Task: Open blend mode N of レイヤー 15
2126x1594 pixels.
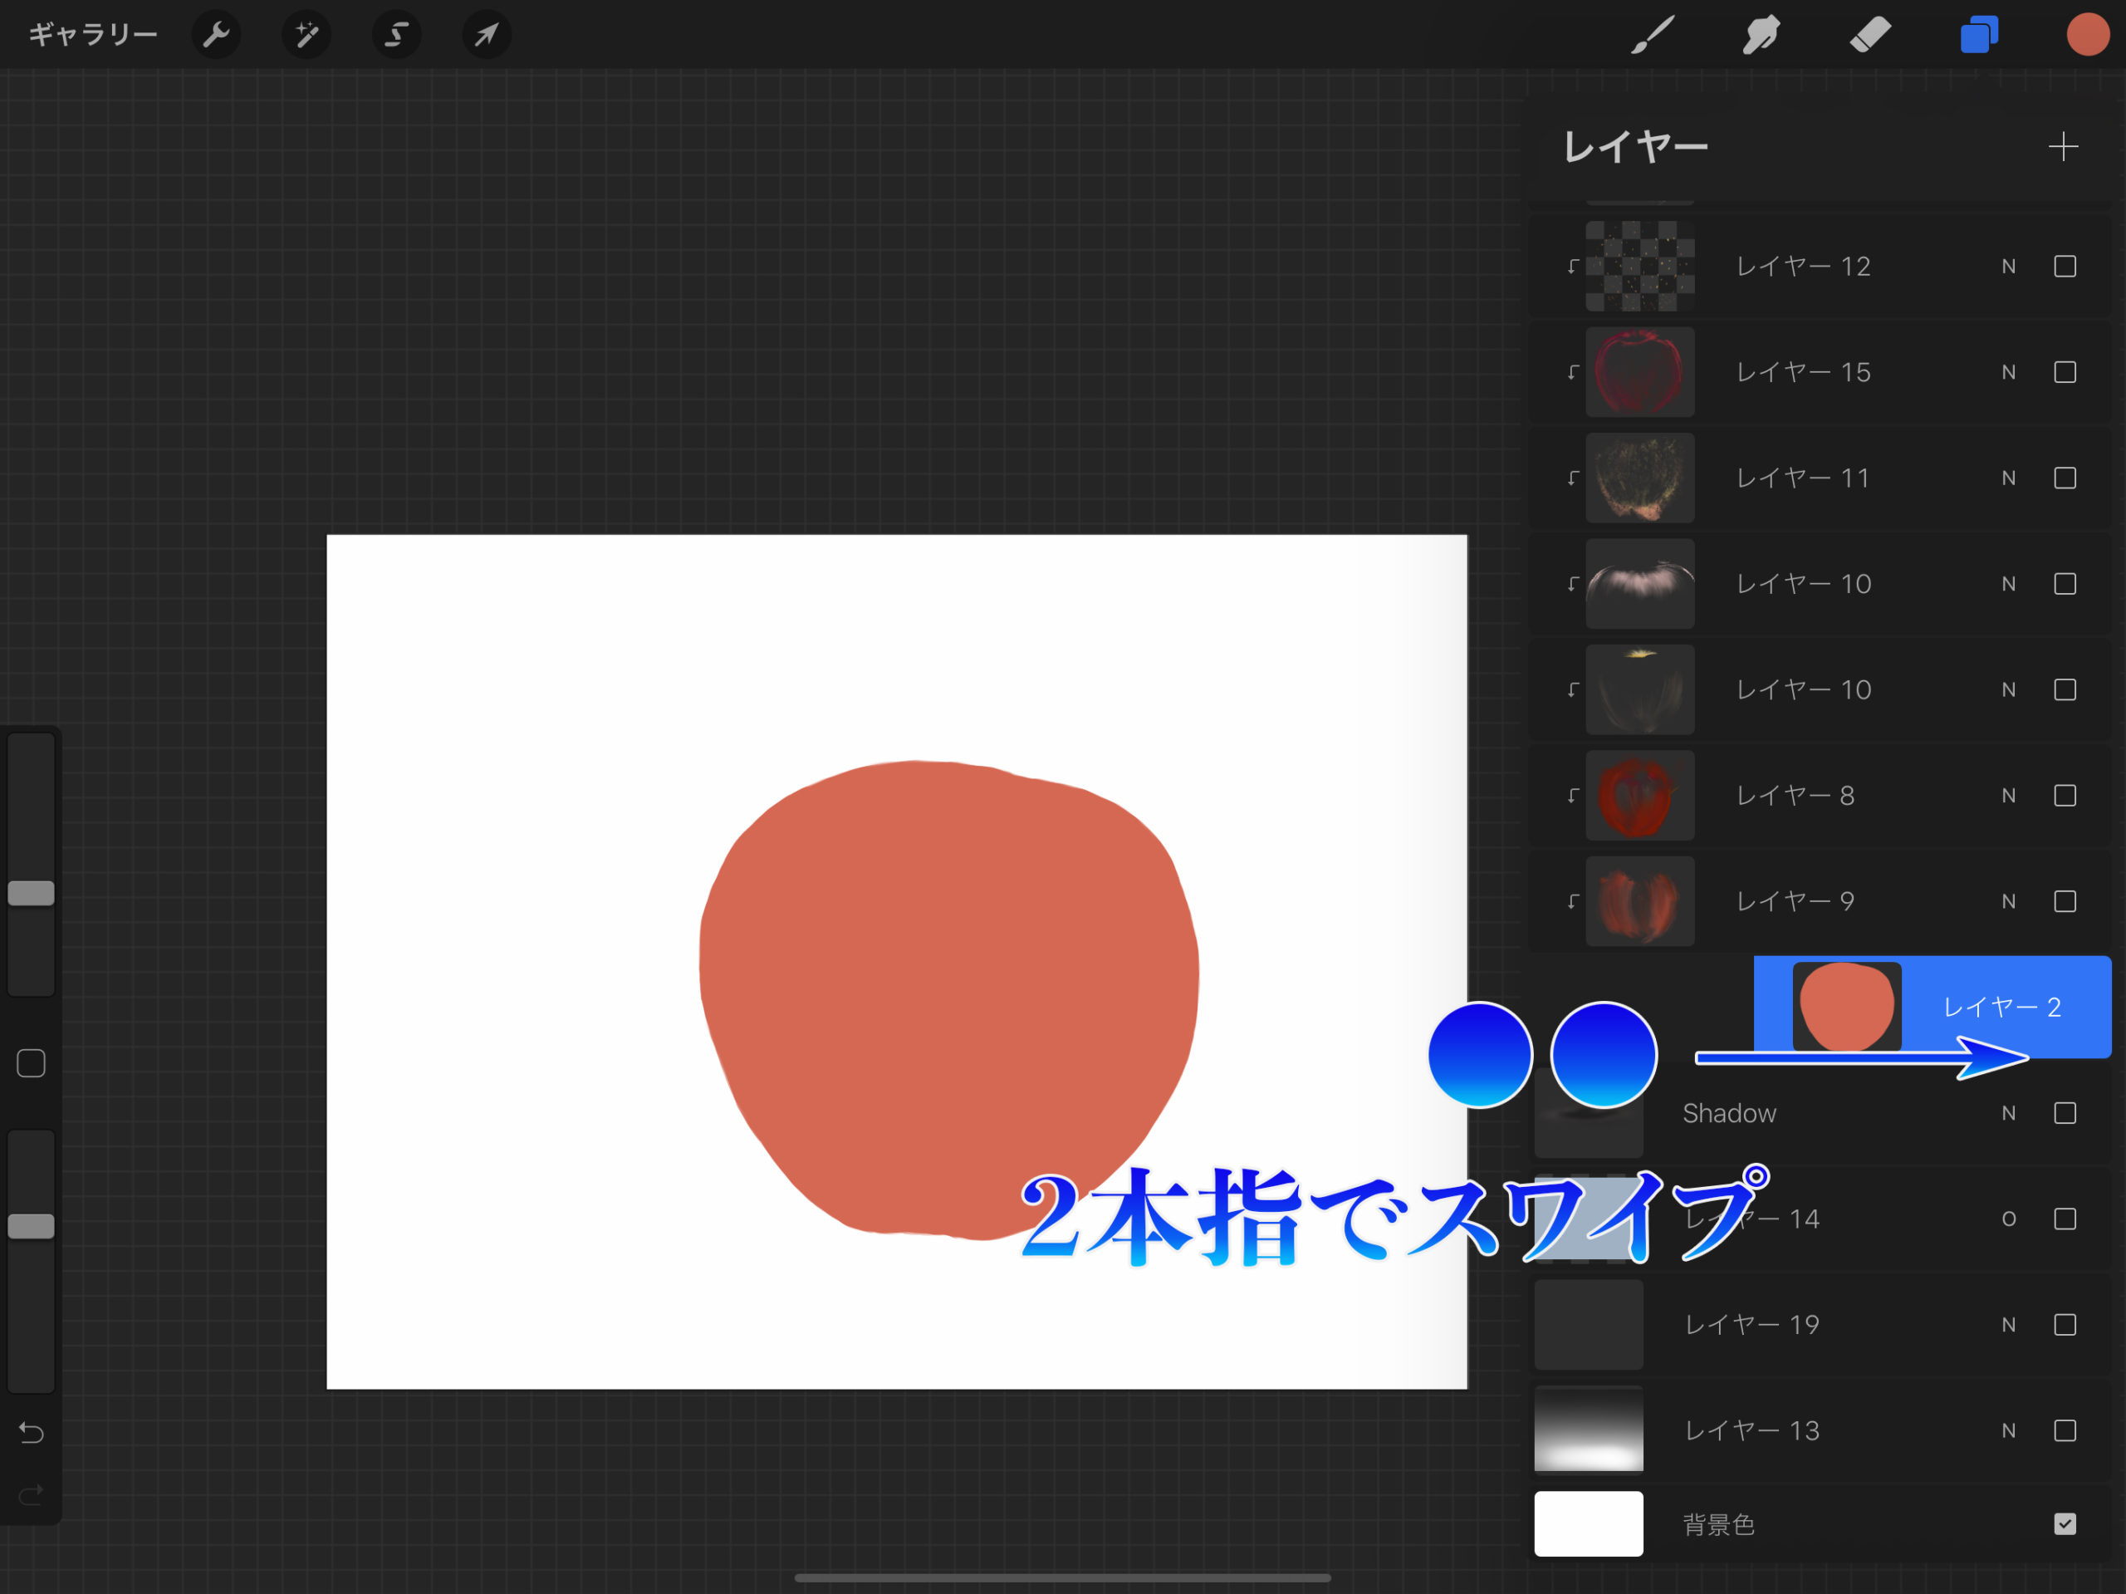Action: pos(2008,373)
